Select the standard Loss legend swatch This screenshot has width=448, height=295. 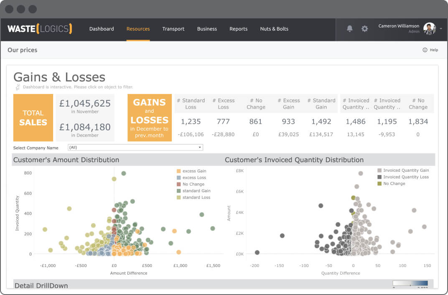[179, 198]
